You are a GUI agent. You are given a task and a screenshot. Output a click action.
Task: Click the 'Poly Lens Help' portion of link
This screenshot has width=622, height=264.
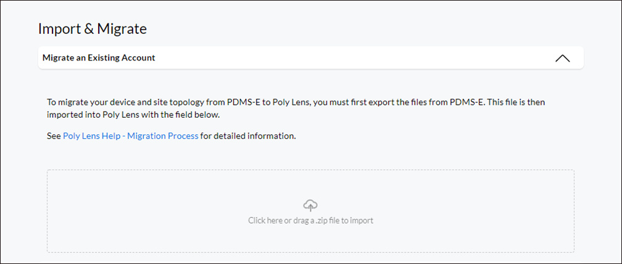click(91, 136)
